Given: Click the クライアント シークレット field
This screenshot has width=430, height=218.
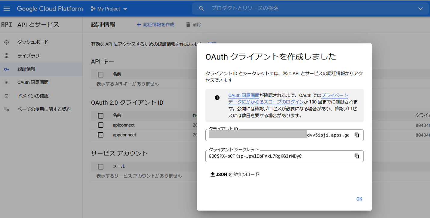Looking at the screenshot, I should 284,156.
